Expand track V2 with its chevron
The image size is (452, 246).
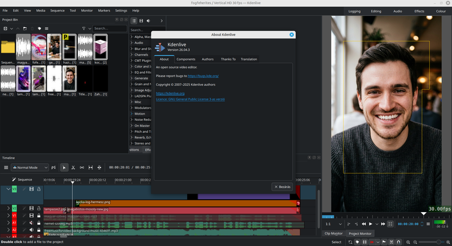tap(8, 208)
